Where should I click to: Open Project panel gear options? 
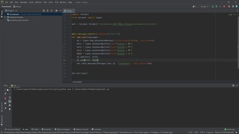click(x=56, y=11)
